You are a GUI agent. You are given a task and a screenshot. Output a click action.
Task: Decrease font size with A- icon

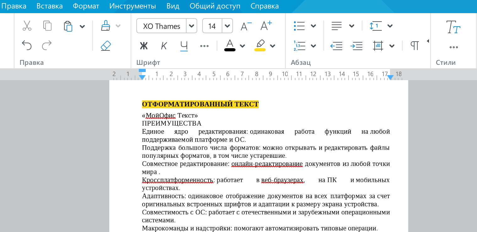(246, 26)
